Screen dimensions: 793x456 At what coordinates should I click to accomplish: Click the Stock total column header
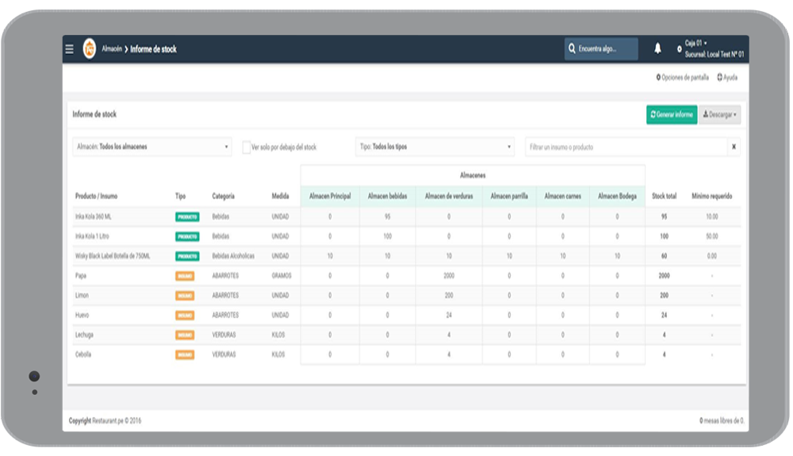point(664,196)
